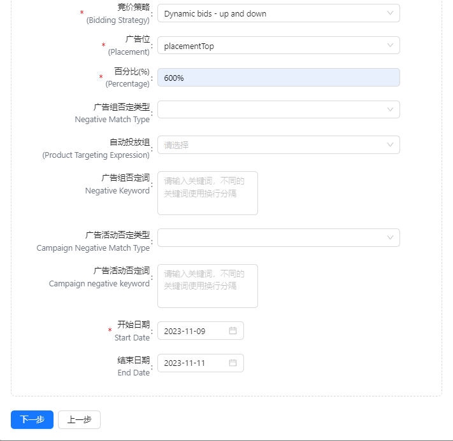The image size is (453, 441).
Task: Click the Start Date label text
Action: (132, 338)
